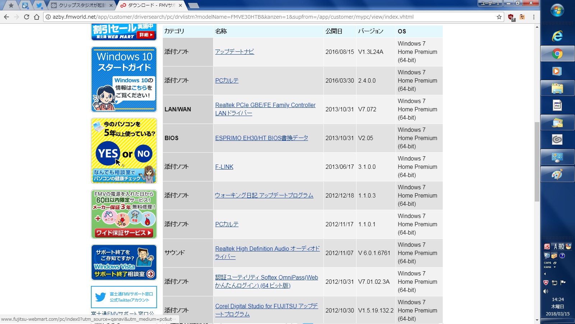The height and width of the screenshot is (324, 575).
Task: Select the ダウンロード - FMVサポート tab
Action: pos(151,5)
